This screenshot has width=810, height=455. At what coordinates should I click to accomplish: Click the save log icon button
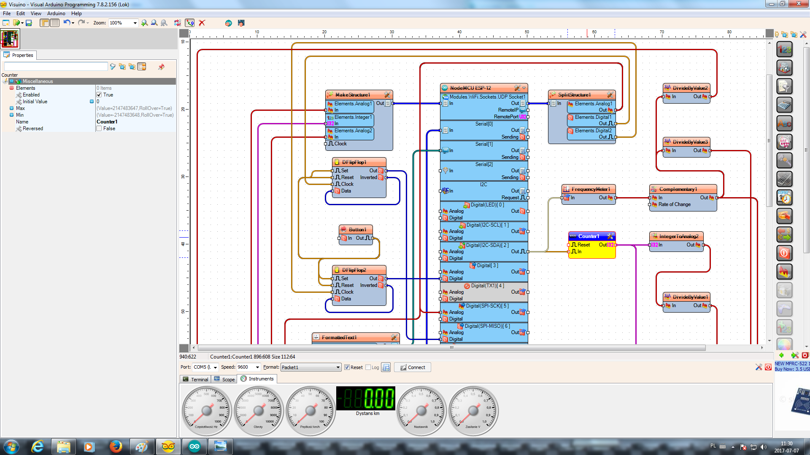click(386, 367)
